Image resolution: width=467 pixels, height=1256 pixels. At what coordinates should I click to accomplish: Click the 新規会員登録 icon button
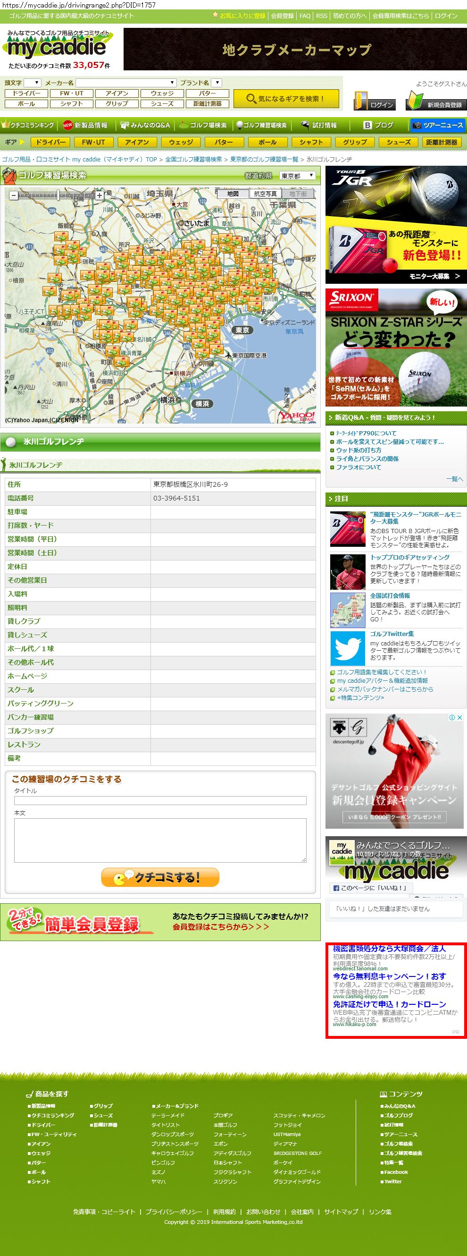click(x=436, y=101)
